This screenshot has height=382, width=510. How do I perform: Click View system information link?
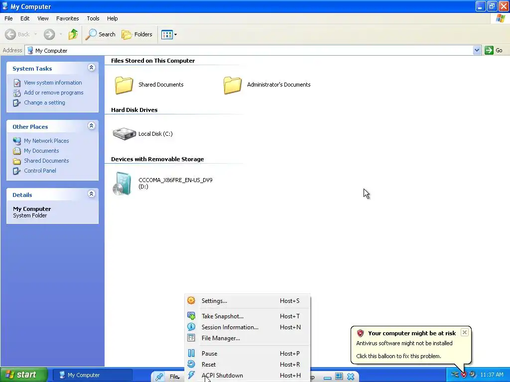point(53,83)
